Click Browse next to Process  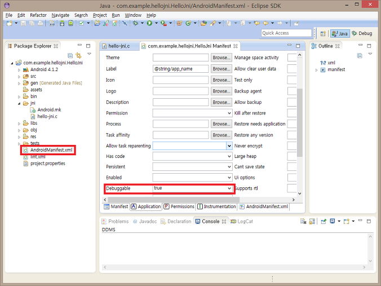[221, 124]
